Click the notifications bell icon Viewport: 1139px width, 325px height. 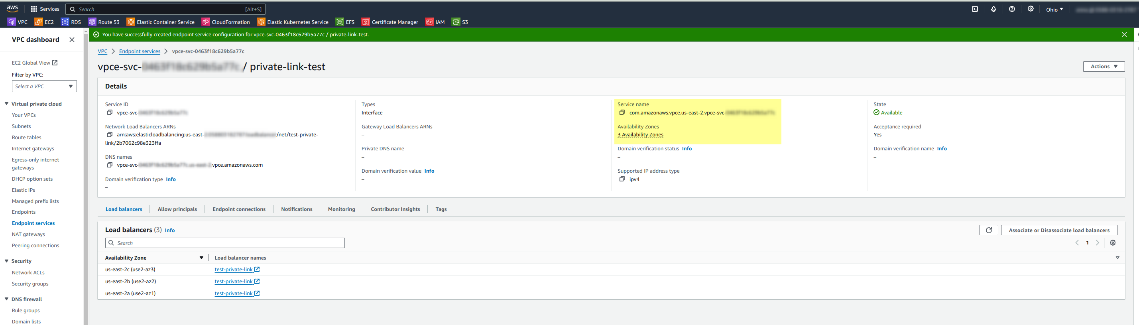[x=993, y=9]
